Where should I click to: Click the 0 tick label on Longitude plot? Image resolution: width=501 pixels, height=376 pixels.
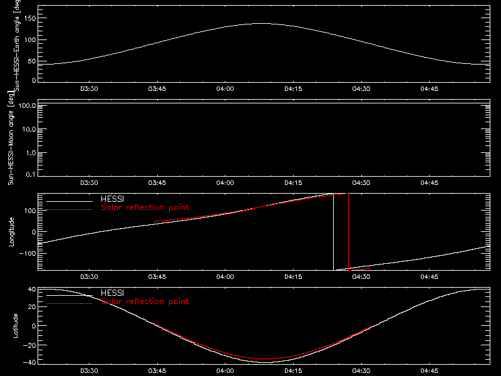34,232
